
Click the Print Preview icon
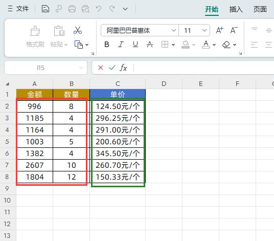[85, 9]
